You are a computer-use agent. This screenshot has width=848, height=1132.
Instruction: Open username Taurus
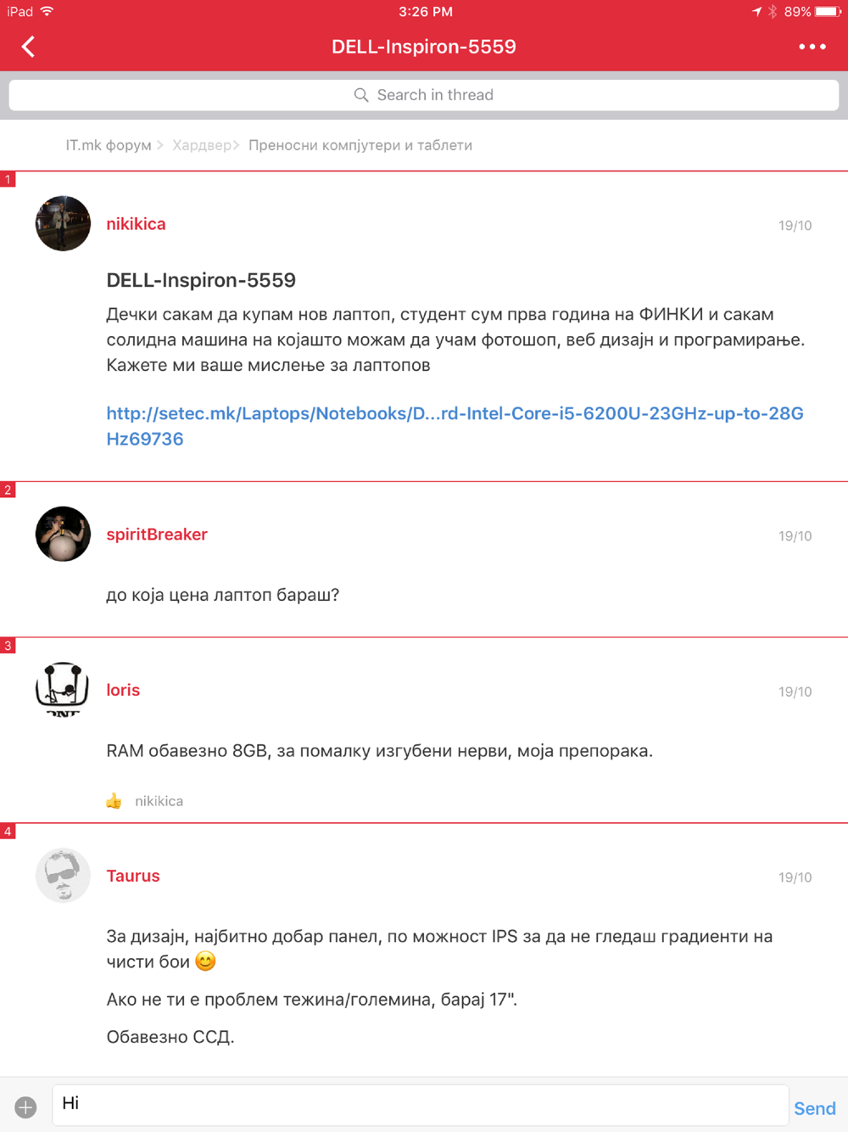[x=133, y=876]
